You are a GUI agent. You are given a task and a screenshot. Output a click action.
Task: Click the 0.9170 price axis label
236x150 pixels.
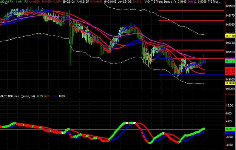pyautogui.click(x=230, y=15)
